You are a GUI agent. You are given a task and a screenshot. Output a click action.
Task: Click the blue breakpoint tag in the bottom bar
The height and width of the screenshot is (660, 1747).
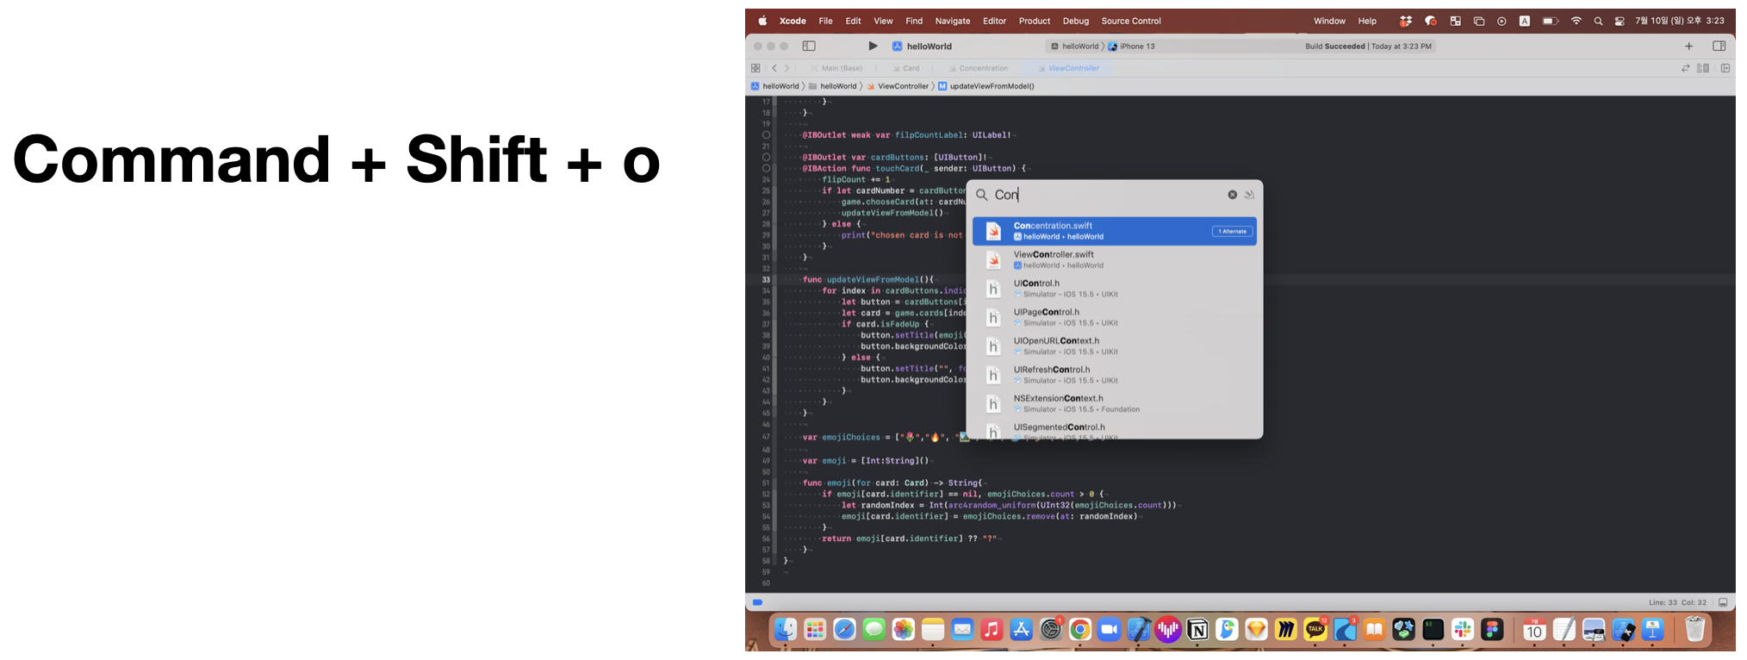click(x=757, y=602)
